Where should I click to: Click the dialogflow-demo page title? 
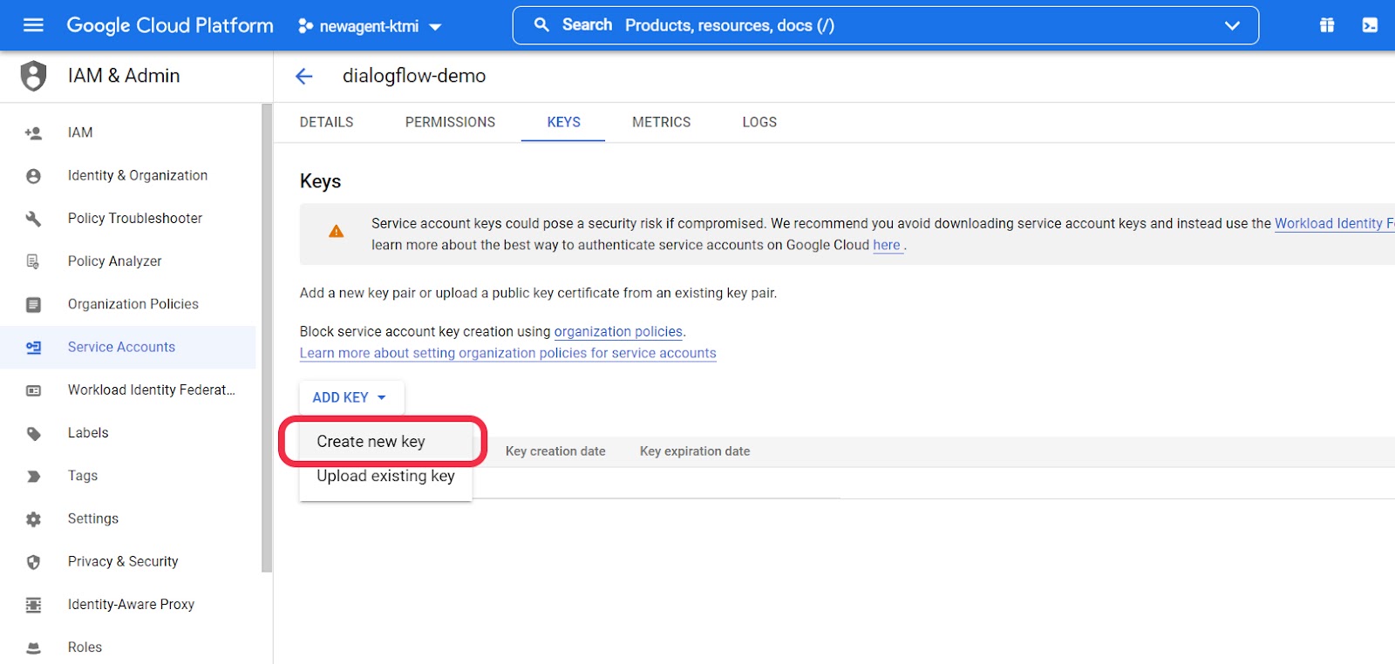pyautogui.click(x=414, y=76)
